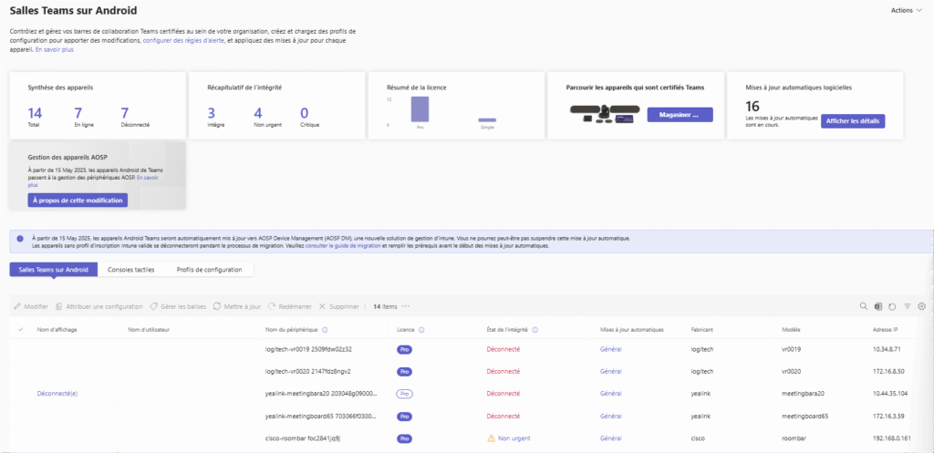Image resolution: width=934 pixels, height=453 pixels.
Task: Click the Magasiner button
Action: tap(680, 114)
